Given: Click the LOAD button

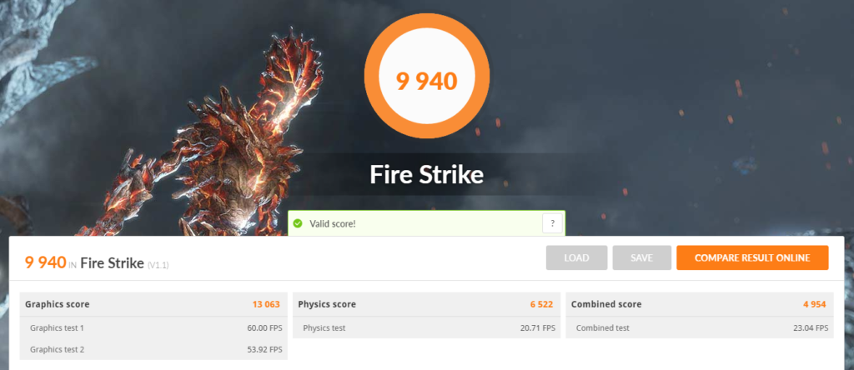Looking at the screenshot, I should (x=577, y=257).
